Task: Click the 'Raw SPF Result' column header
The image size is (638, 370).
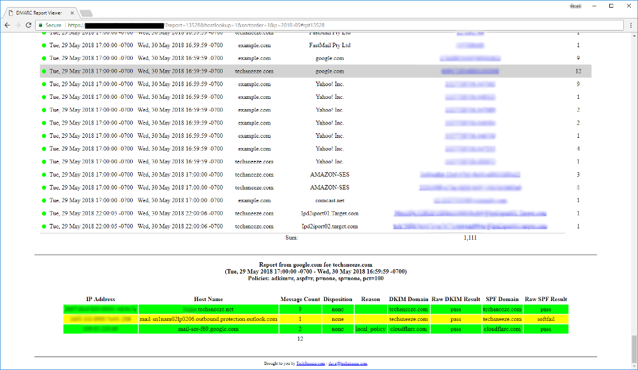Action: (545, 299)
